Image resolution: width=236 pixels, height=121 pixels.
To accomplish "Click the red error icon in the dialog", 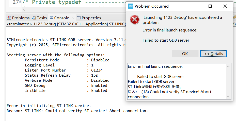I will (x=134, y=20).
